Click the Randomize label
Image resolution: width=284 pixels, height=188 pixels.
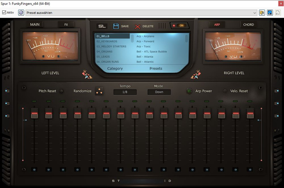coord(82,91)
